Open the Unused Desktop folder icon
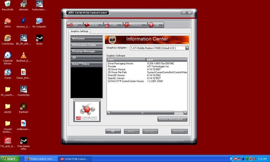This screenshot has height=162, width=270. (x=7, y=127)
